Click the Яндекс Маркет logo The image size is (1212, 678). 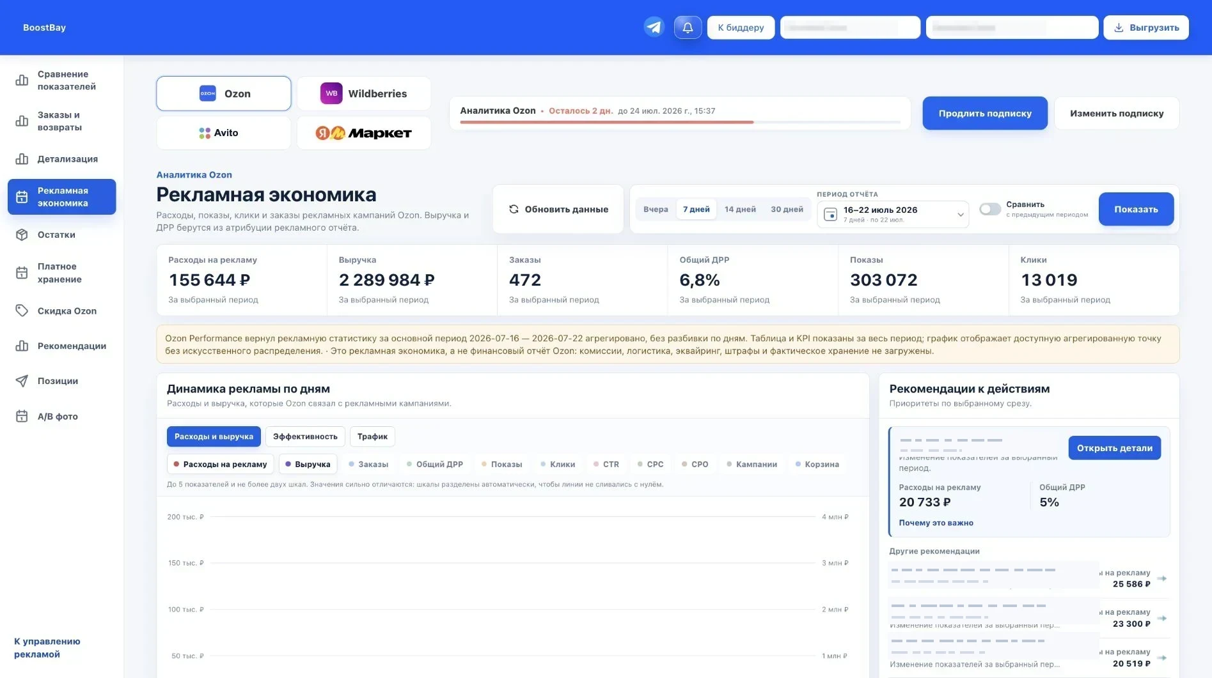click(363, 133)
